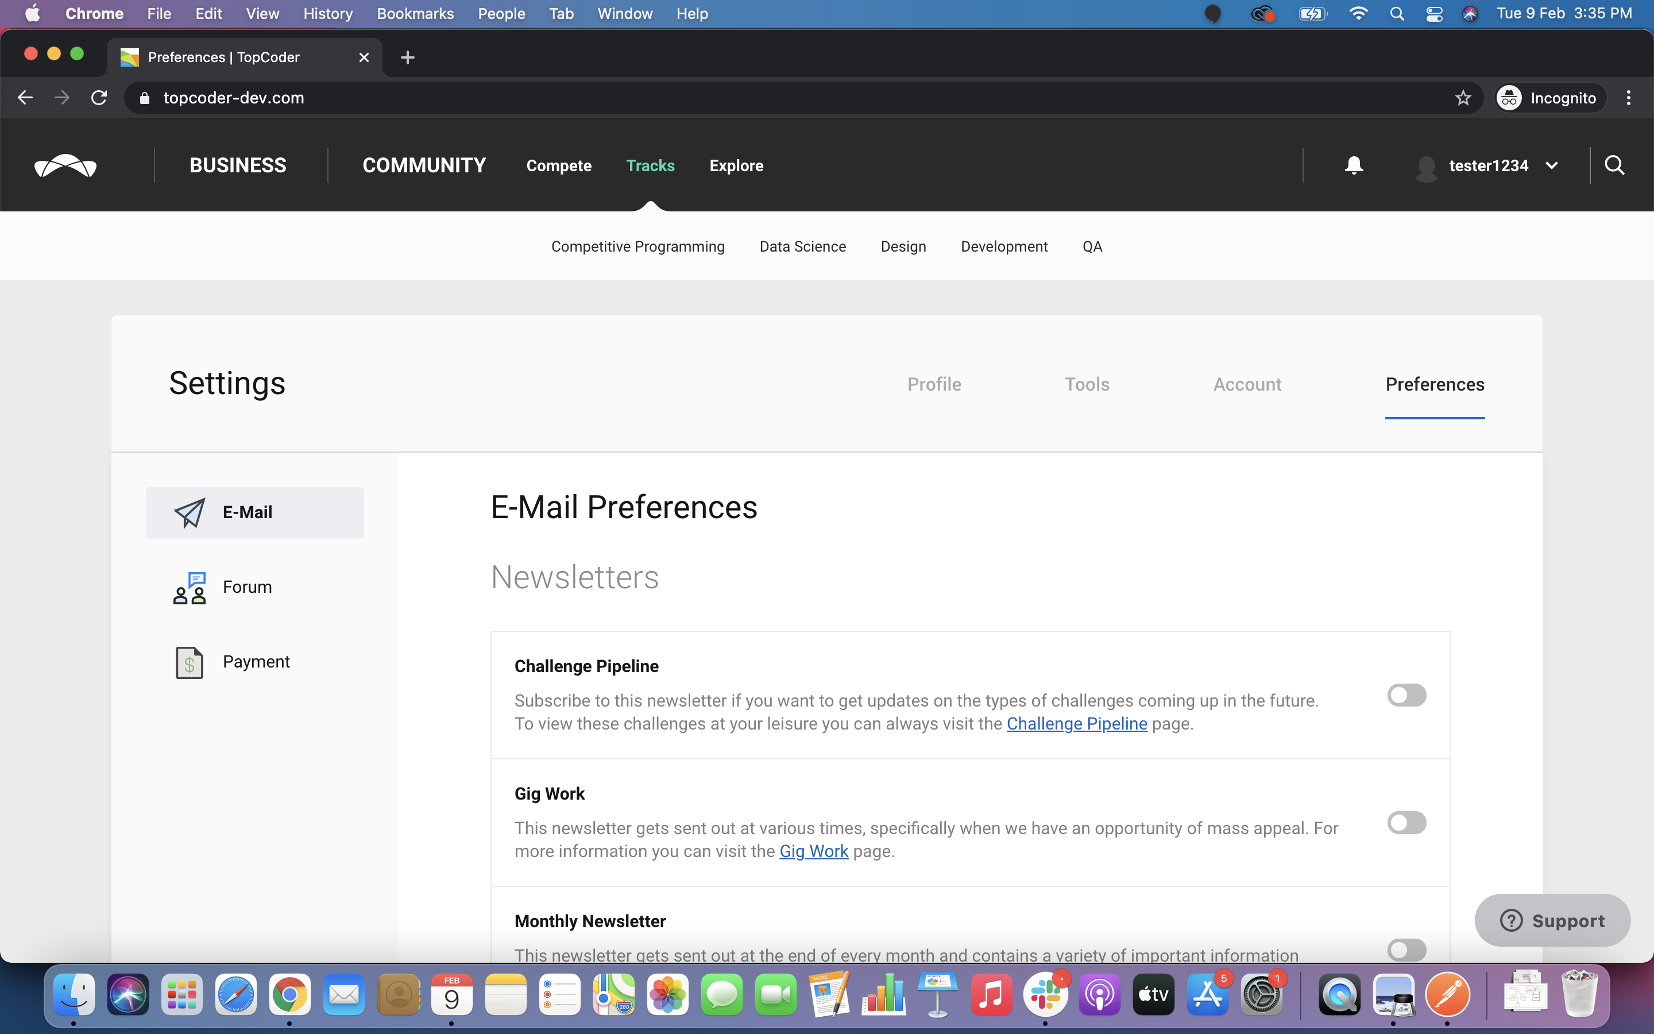Screen dimensions: 1654x1034
Task: Open the History menu in menu bar
Action: pos(328,14)
